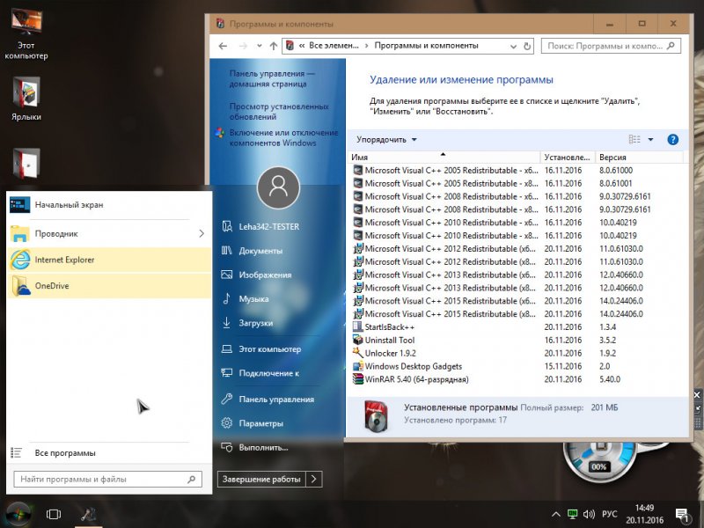
Task: Open Task View on the taskbar
Action: (54, 514)
